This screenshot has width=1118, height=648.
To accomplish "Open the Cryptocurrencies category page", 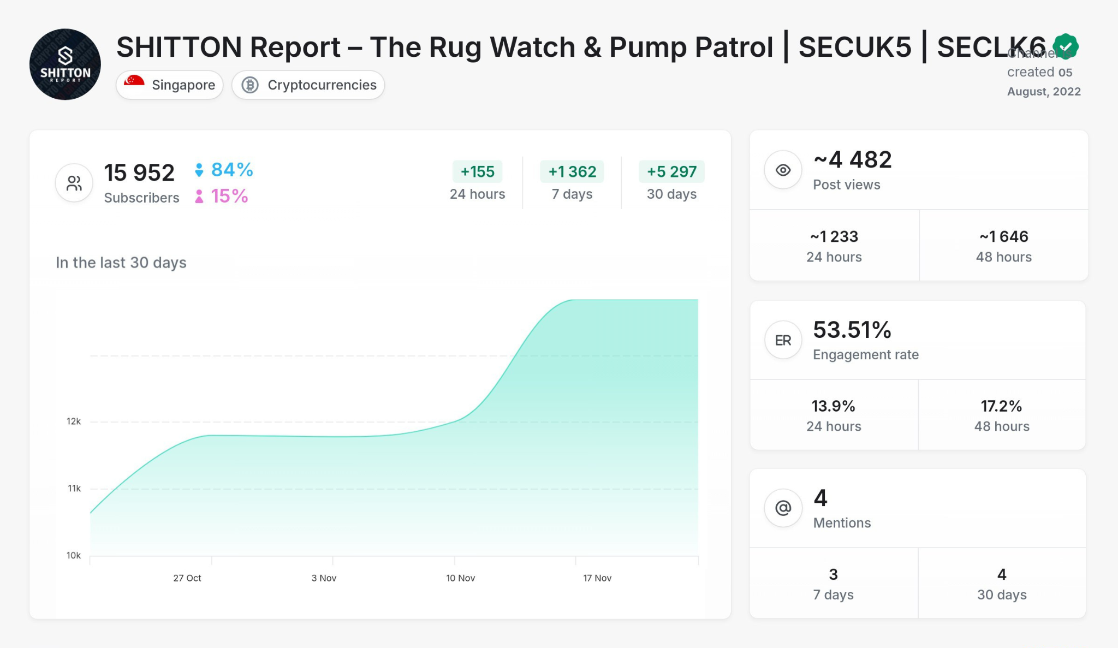I will [322, 85].
